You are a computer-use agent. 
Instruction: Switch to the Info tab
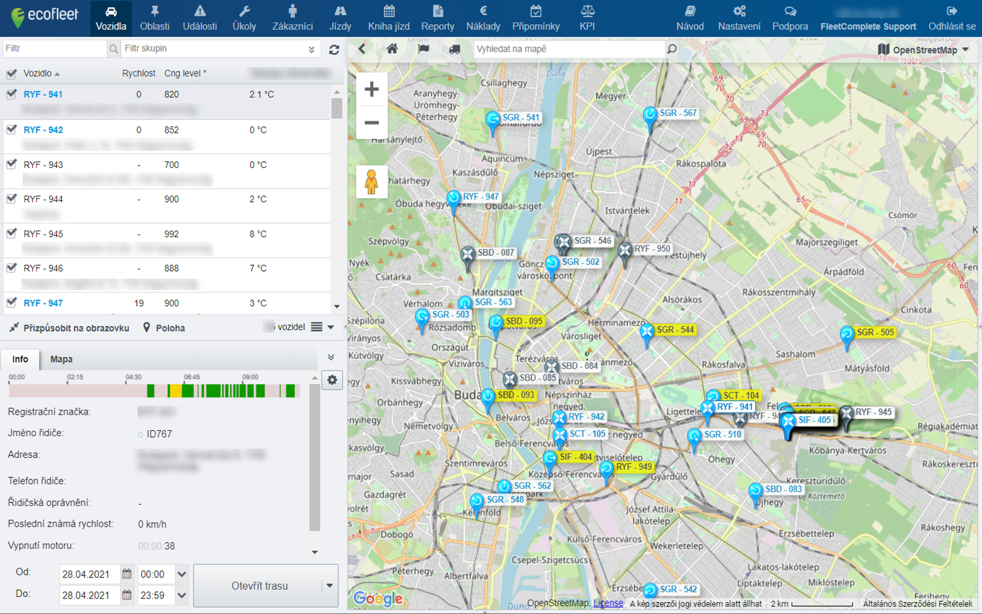click(20, 359)
